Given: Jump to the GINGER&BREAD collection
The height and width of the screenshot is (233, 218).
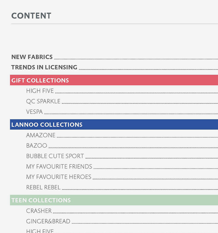Looking at the screenshot, I should point(48,221).
